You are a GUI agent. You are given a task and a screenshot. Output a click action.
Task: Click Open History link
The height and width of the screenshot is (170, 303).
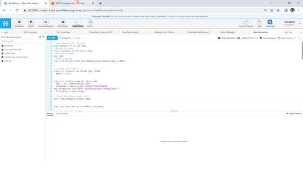[294, 113]
